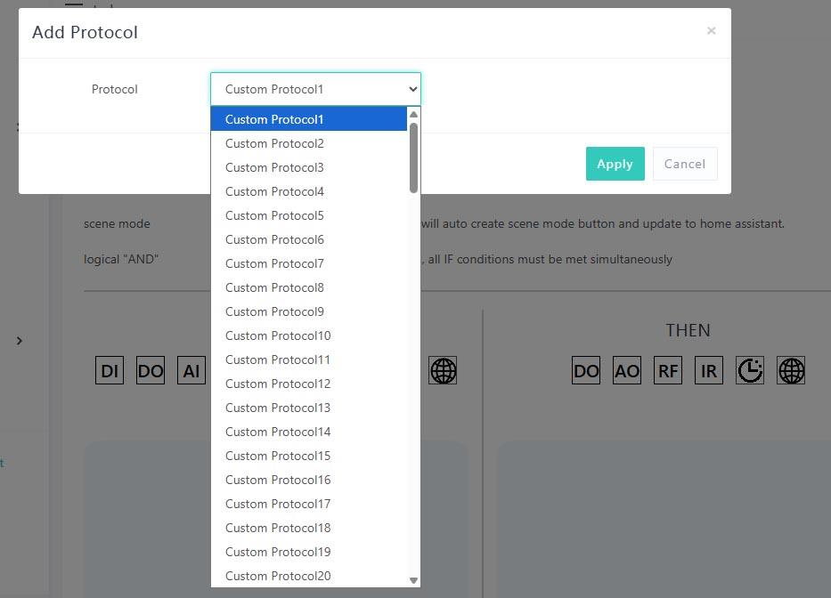This screenshot has height=598, width=831.
Task: Choose Custom Protocol20 at the list bottom
Action: tap(277, 576)
